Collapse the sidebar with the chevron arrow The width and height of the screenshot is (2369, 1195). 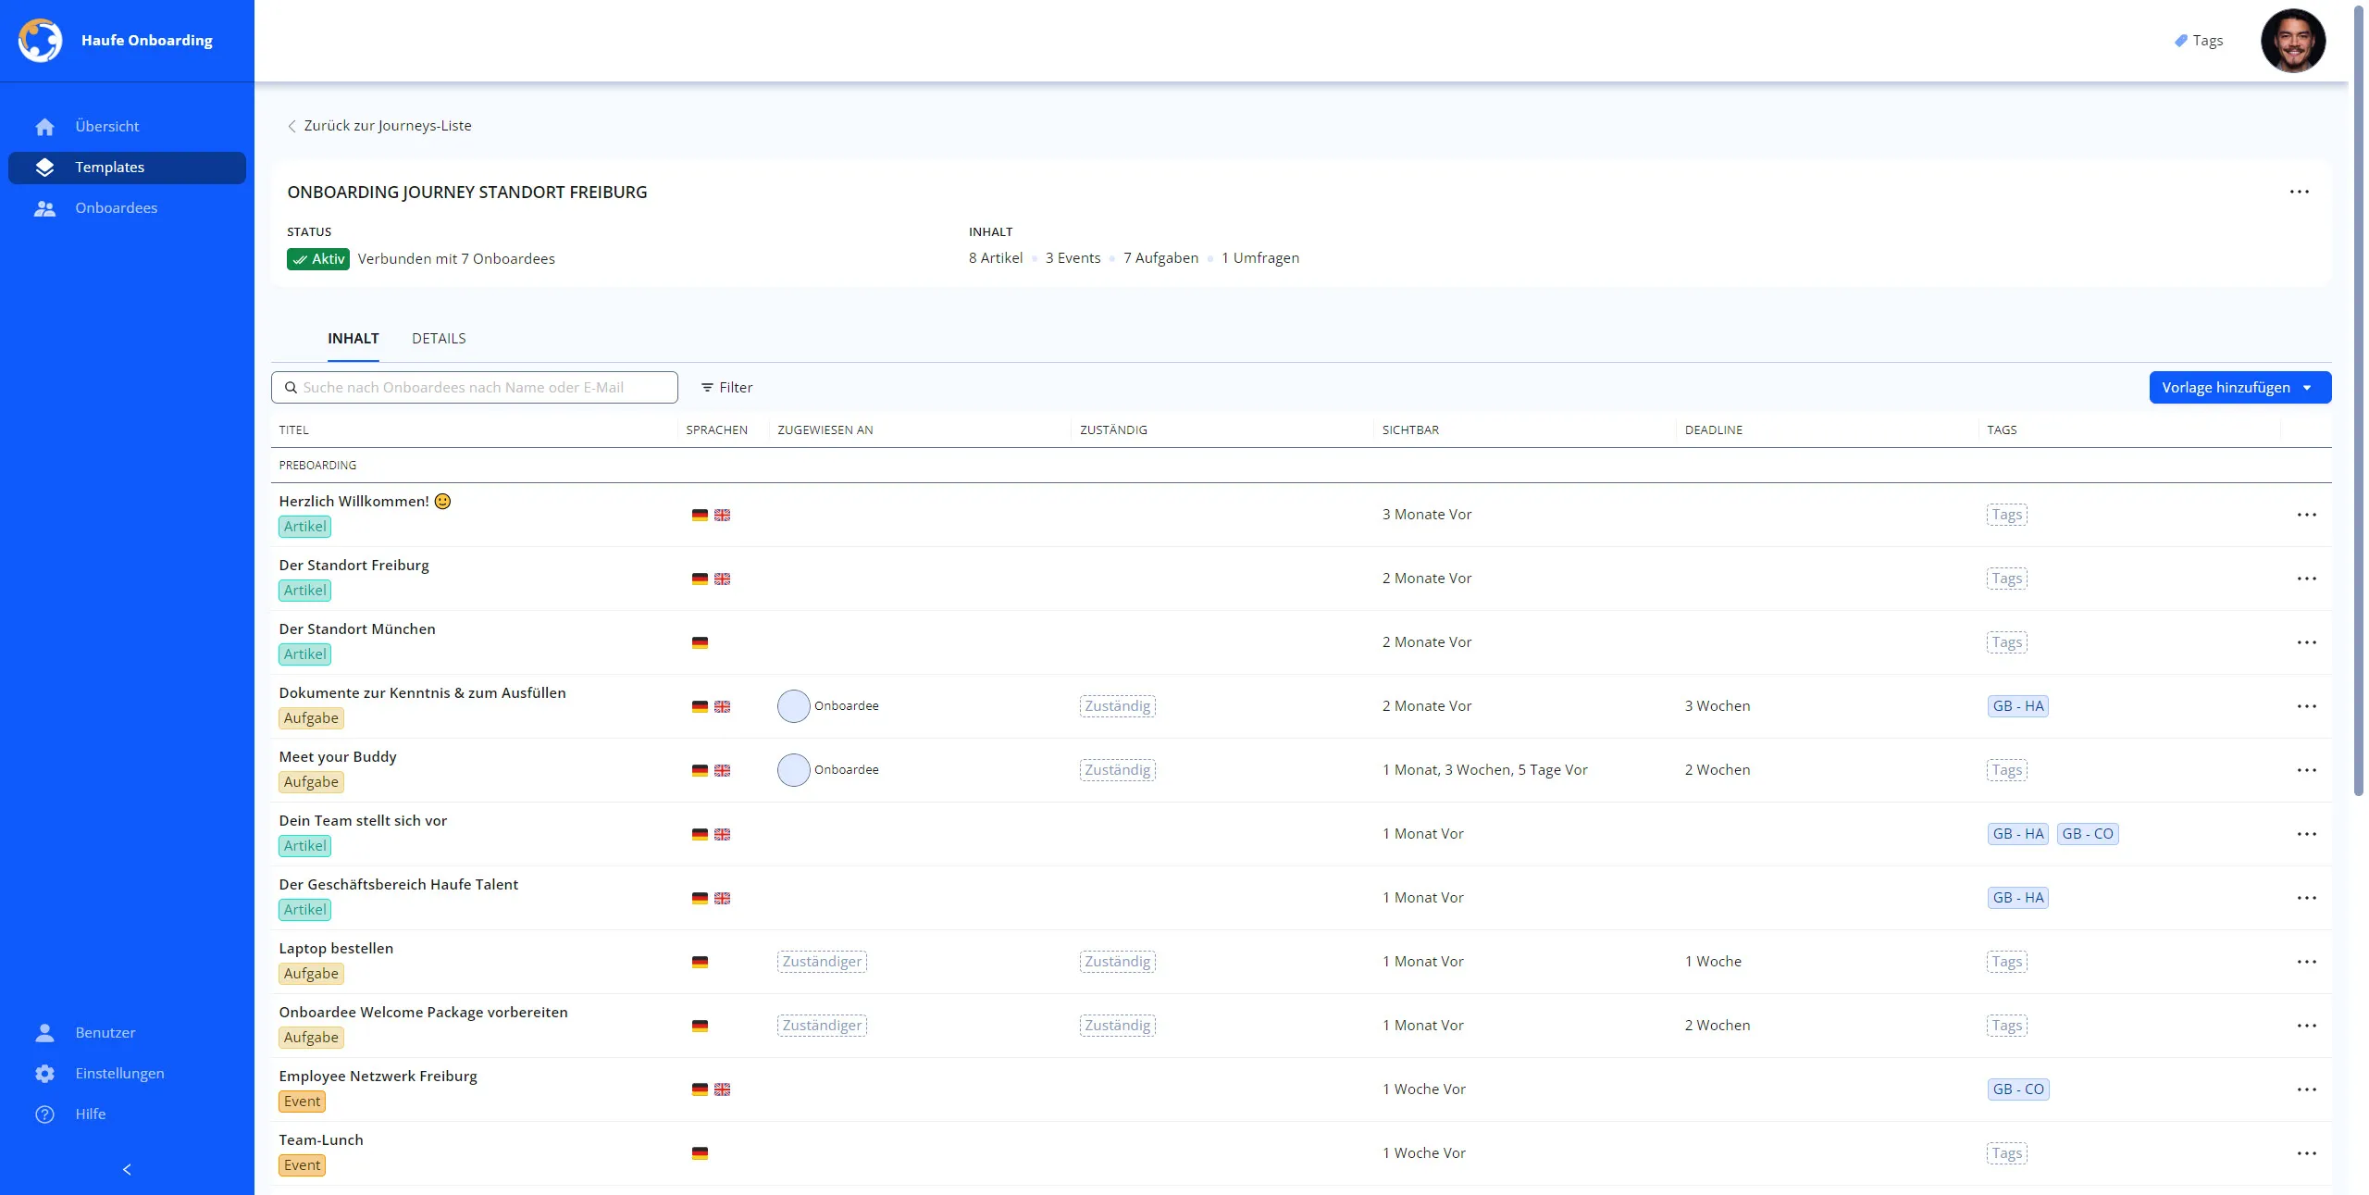[127, 1170]
